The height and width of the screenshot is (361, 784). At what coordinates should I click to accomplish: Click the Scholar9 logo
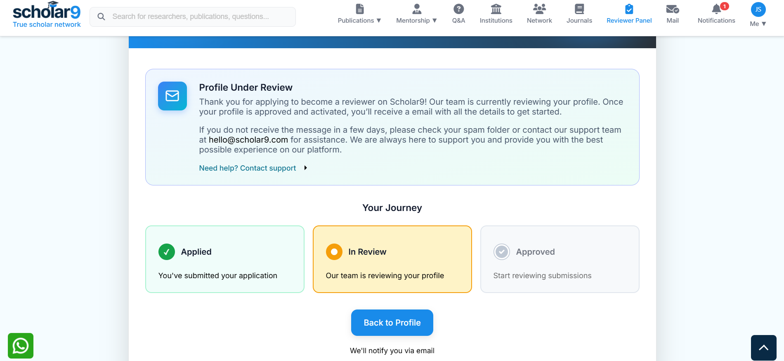47,15
